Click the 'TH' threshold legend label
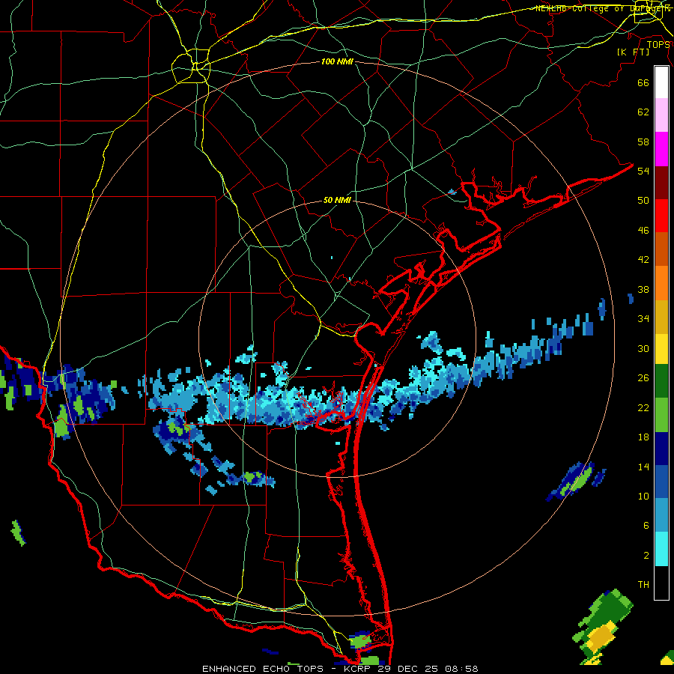 click(643, 585)
